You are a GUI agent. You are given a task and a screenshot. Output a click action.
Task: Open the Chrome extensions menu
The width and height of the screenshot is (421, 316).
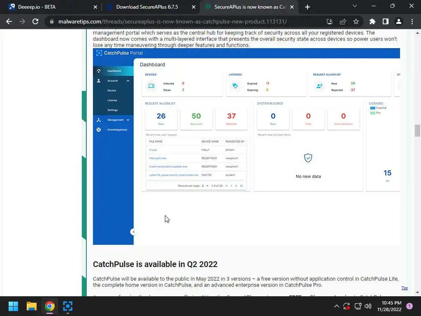(372, 21)
